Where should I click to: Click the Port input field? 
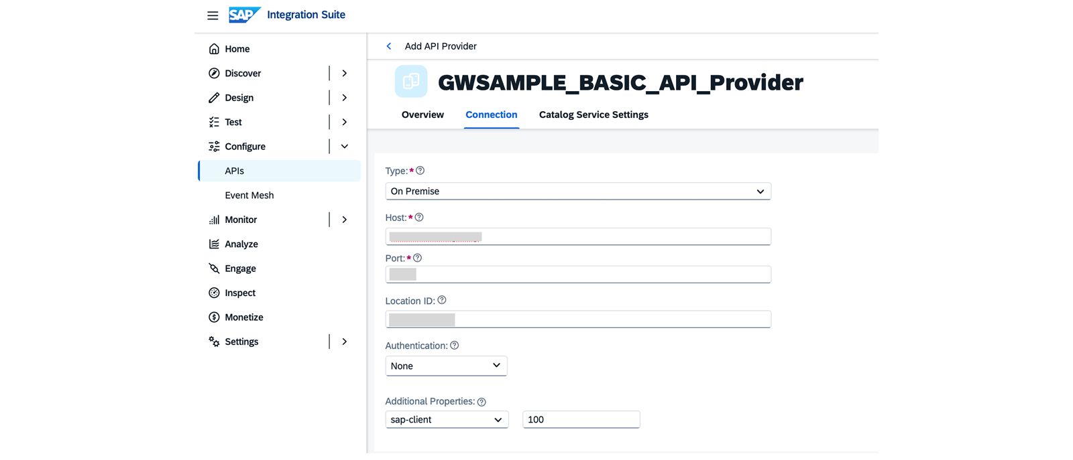click(578, 275)
